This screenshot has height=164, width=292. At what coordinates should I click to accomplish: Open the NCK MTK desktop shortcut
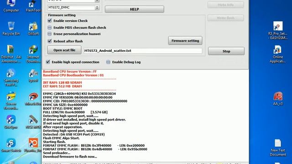pyautogui.click(x=33, y=122)
